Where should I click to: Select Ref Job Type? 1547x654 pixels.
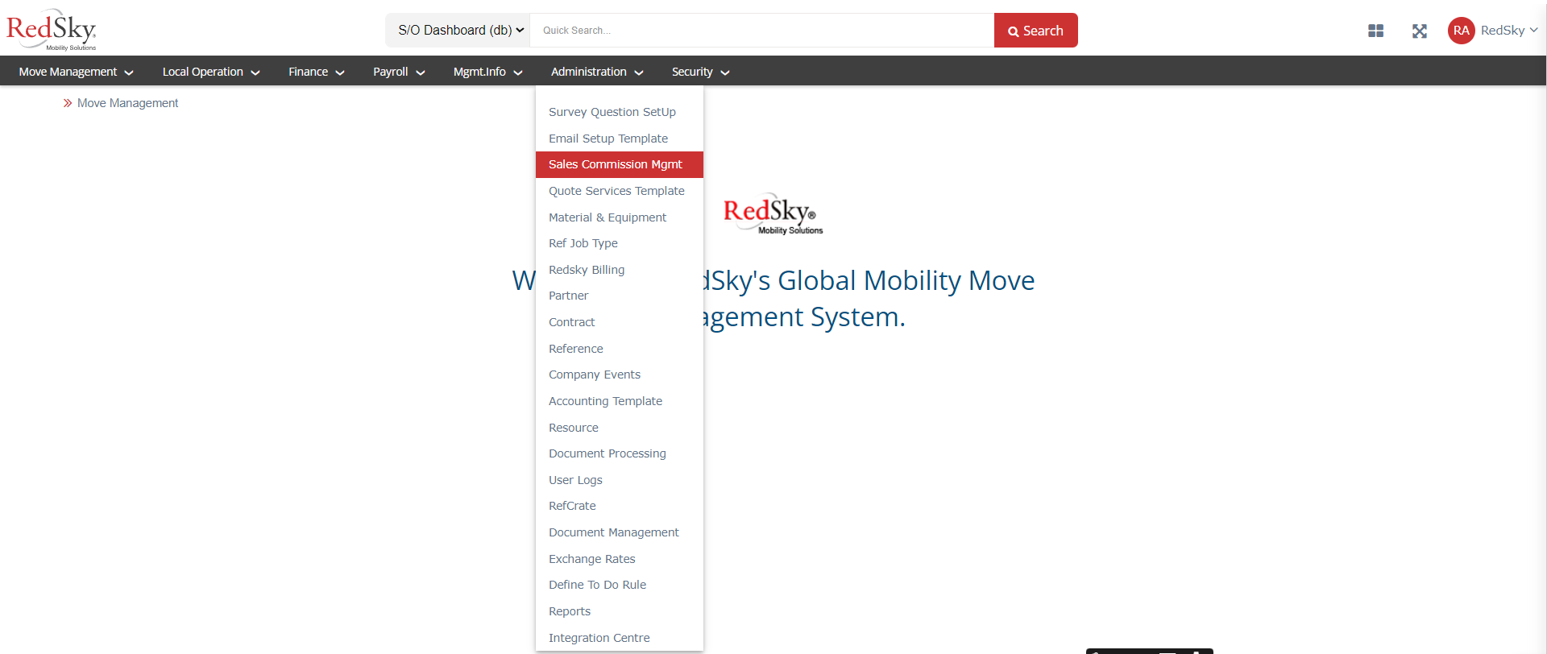click(x=620, y=243)
